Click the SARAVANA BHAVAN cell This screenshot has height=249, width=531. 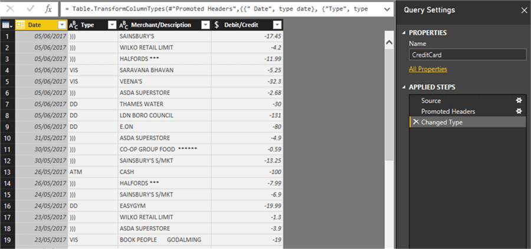pos(165,70)
